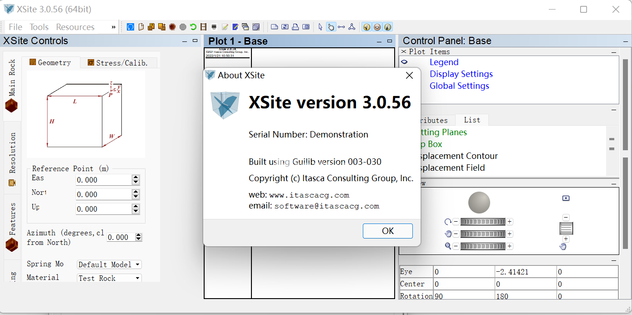Click the magnifier zoom icon in View panel

(x=448, y=246)
